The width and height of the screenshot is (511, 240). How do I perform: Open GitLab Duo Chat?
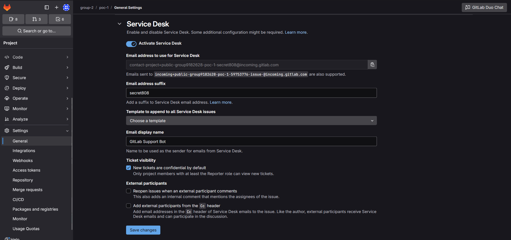[x=484, y=7]
